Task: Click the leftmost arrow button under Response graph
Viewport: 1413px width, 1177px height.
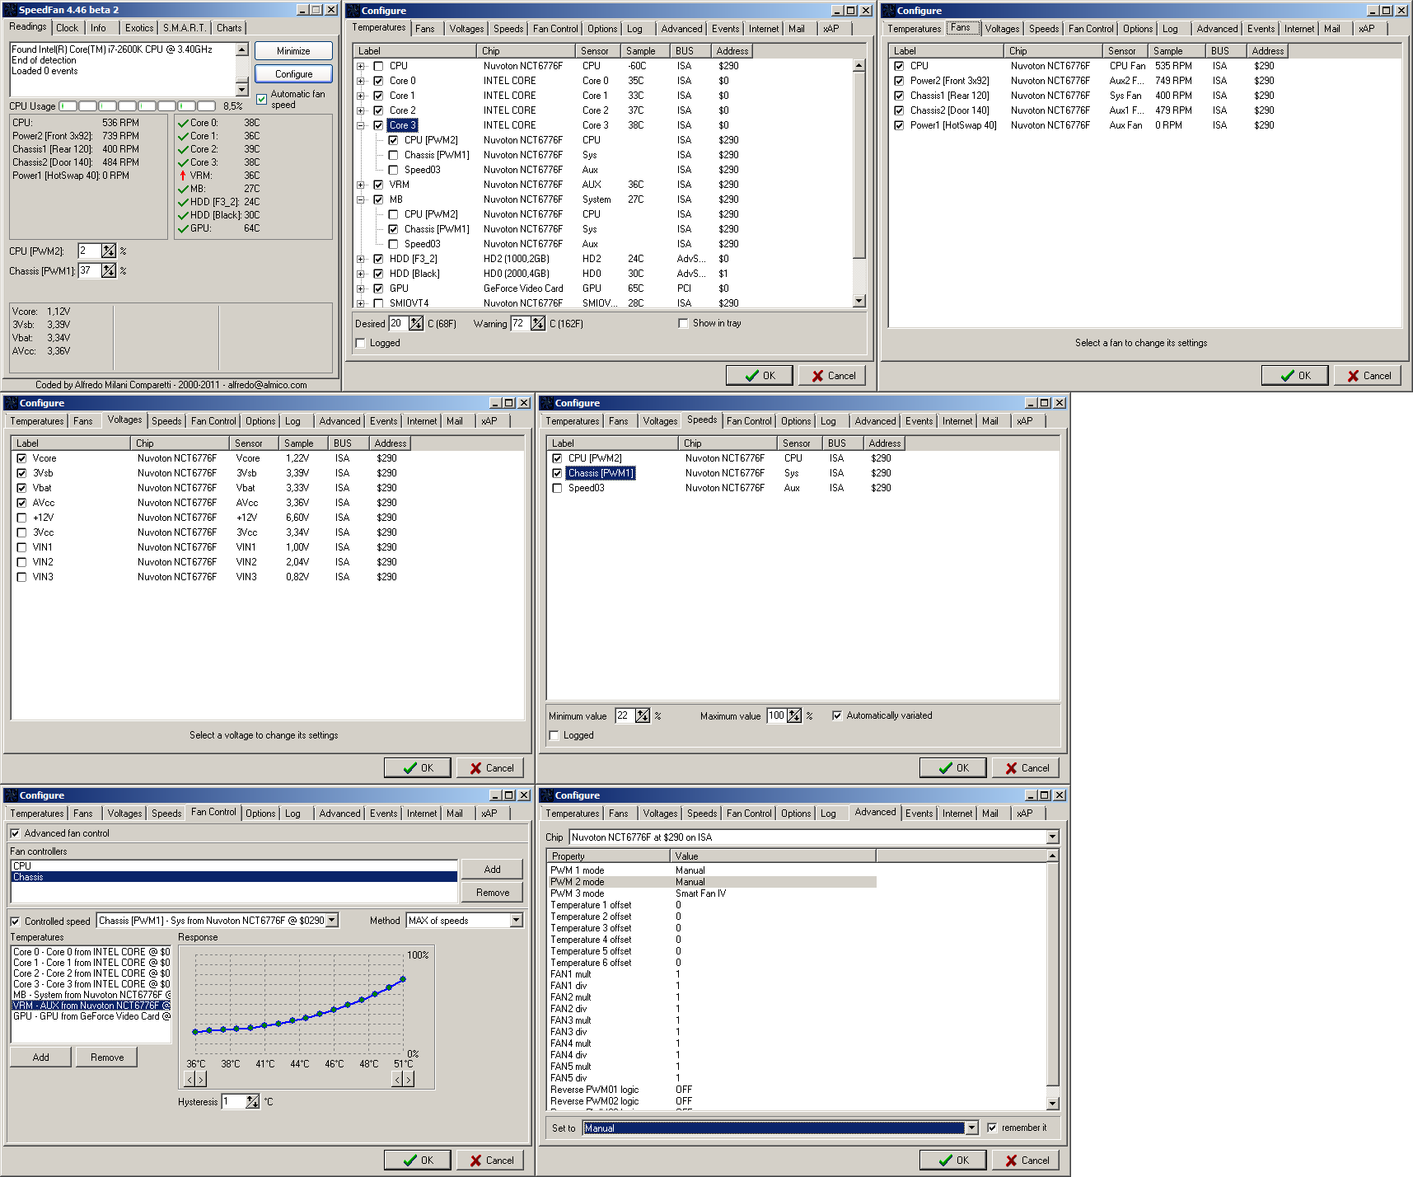Action: 189,1079
